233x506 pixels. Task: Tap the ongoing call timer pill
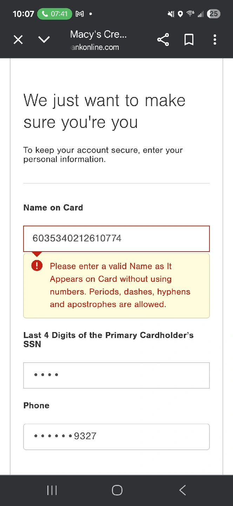[55, 14]
